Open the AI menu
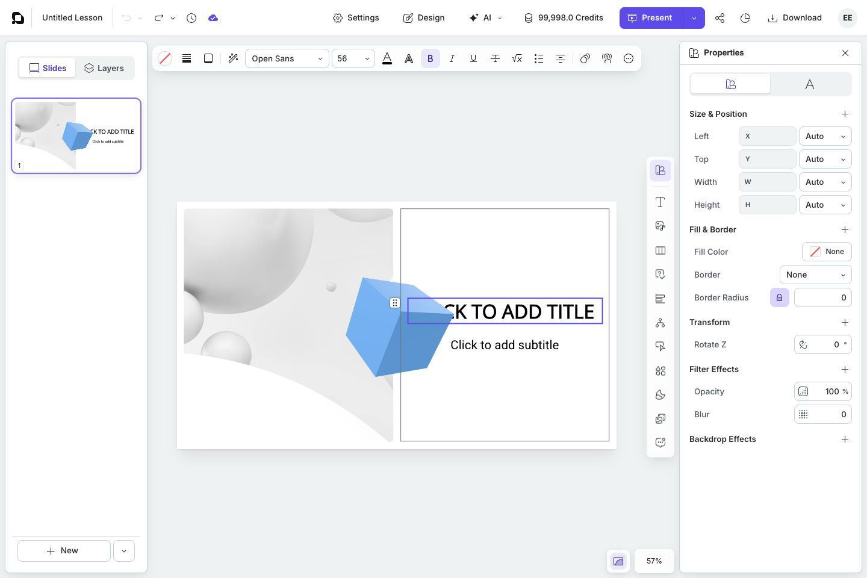The image size is (867, 578). tap(485, 18)
